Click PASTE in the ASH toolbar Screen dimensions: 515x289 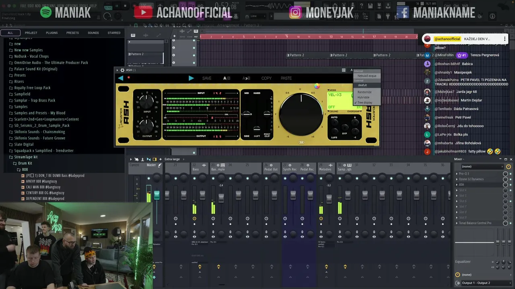286,78
